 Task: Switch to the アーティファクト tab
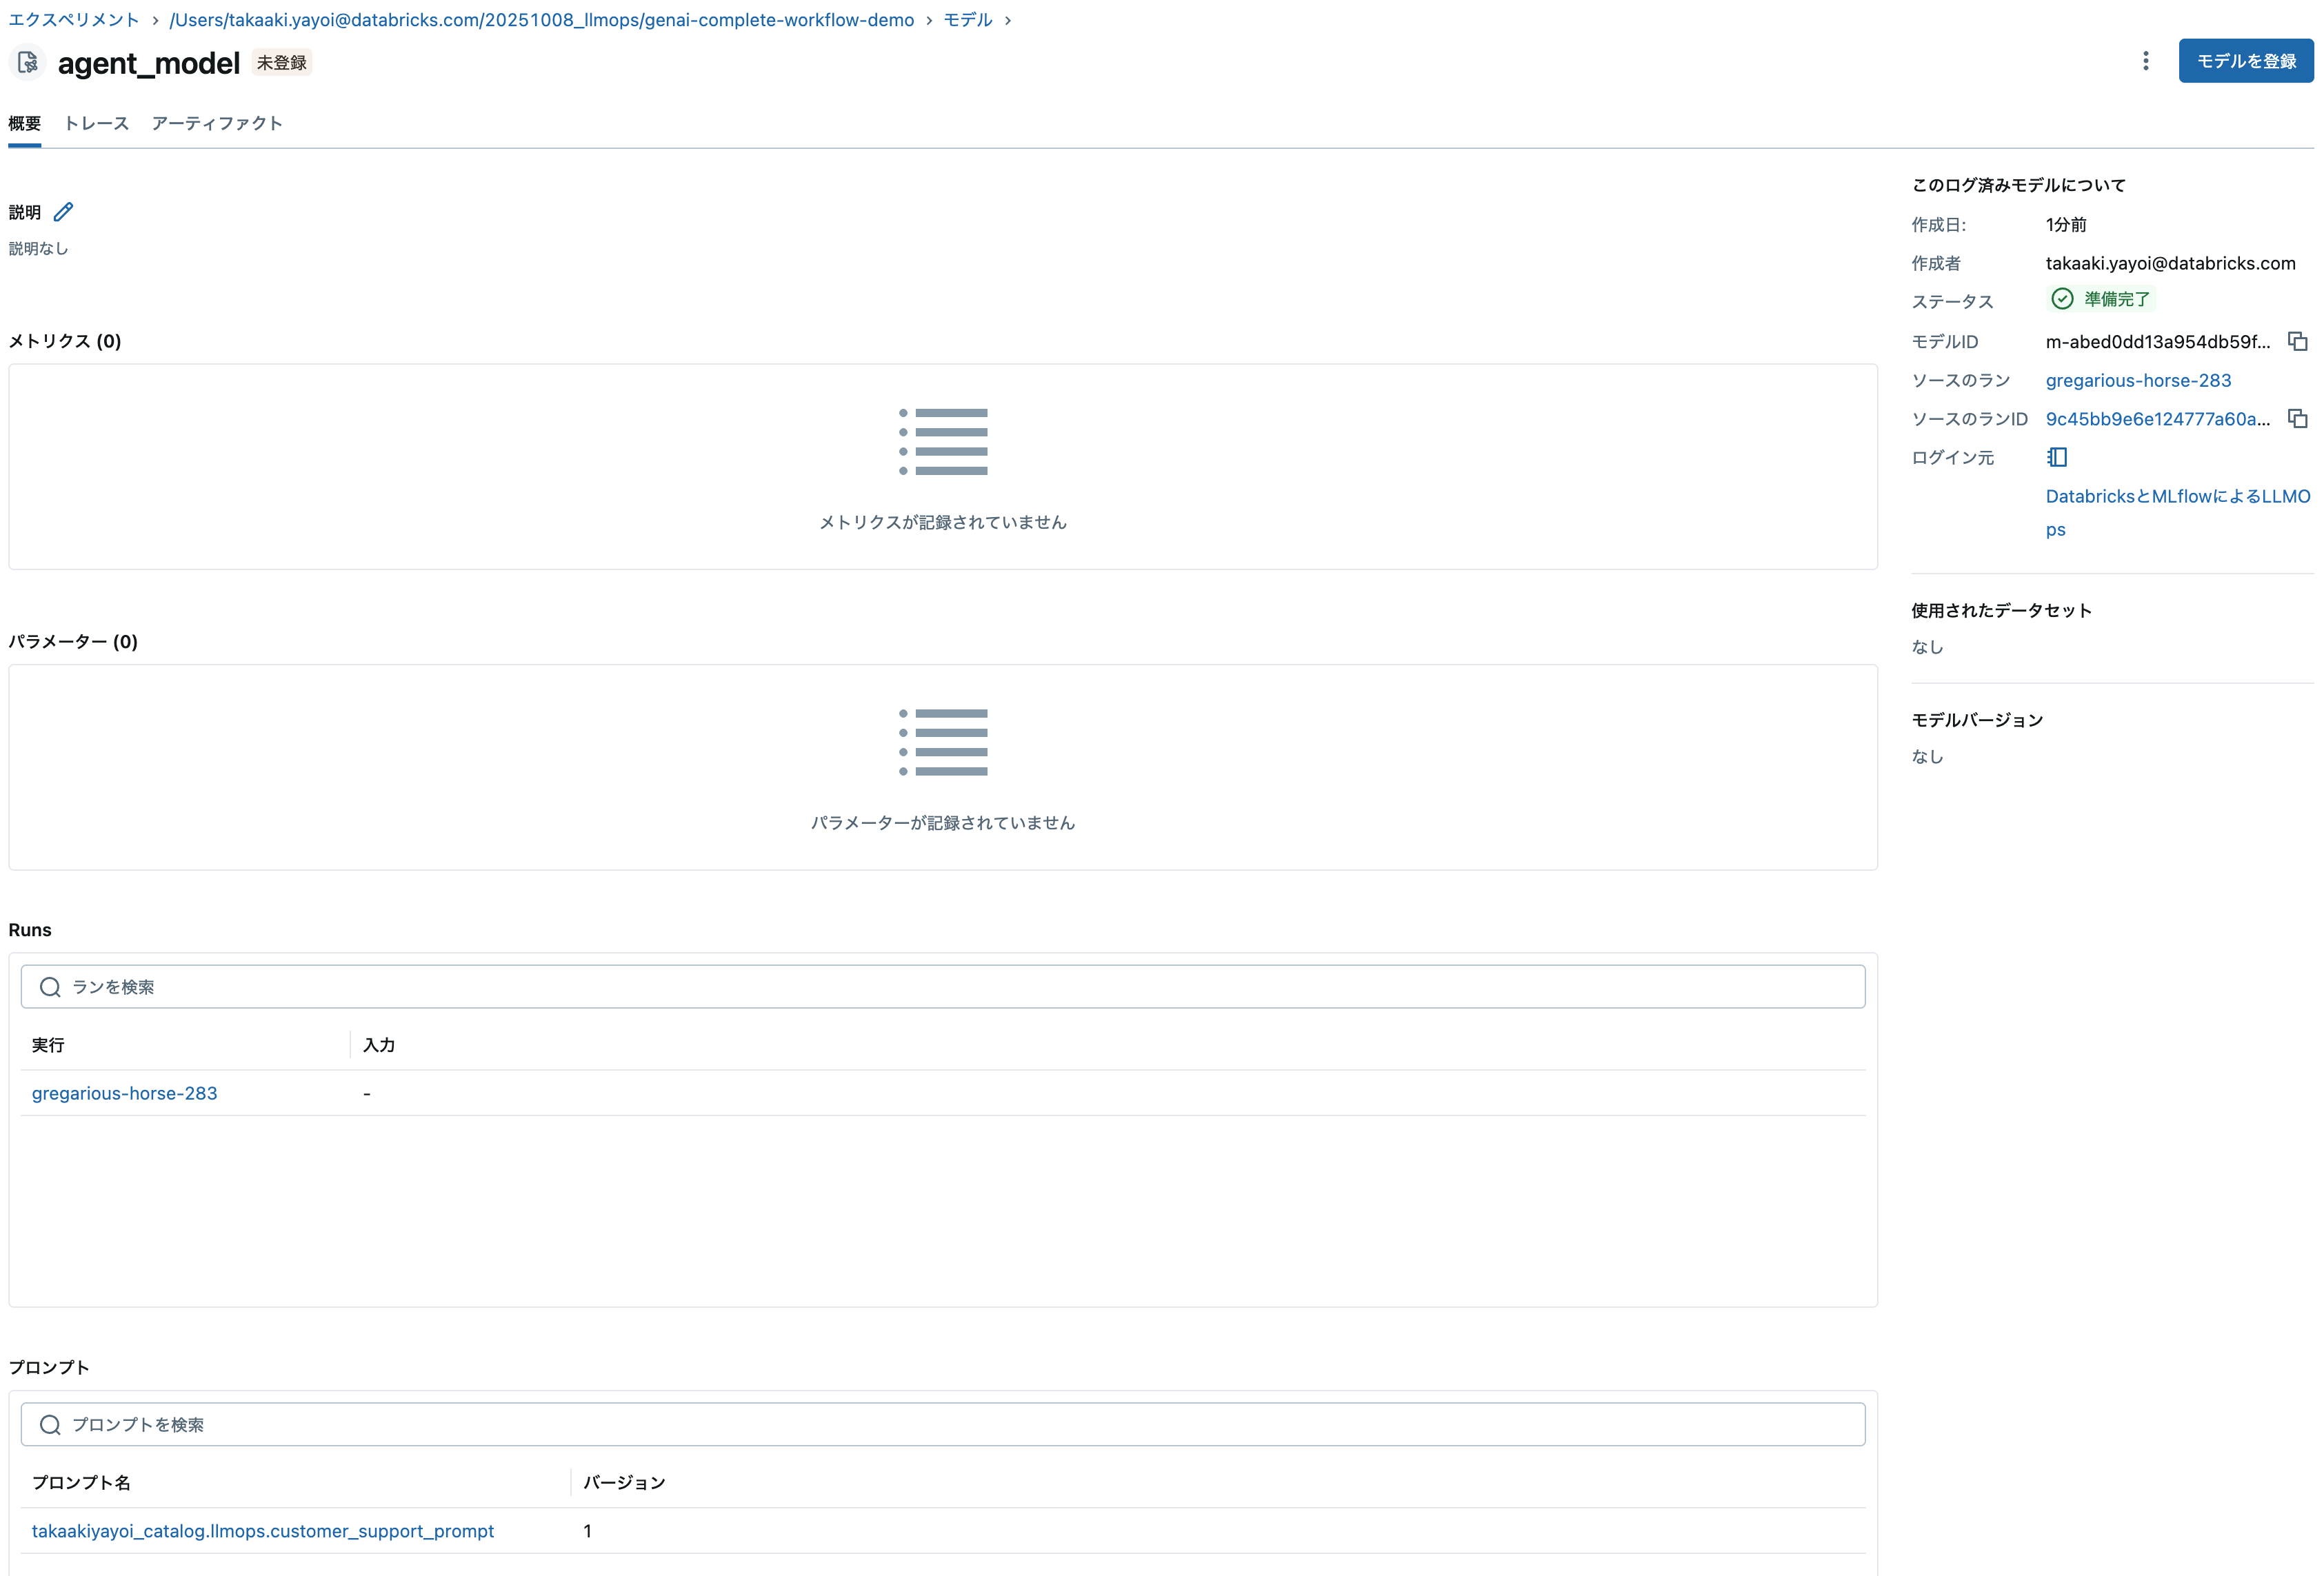(x=217, y=123)
